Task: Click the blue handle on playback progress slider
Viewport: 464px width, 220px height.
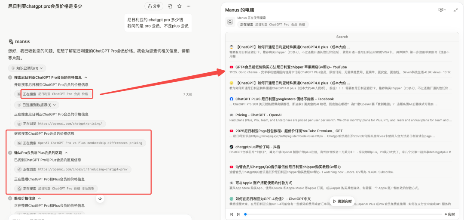Action: pyautogui.click(x=245, y=214)
